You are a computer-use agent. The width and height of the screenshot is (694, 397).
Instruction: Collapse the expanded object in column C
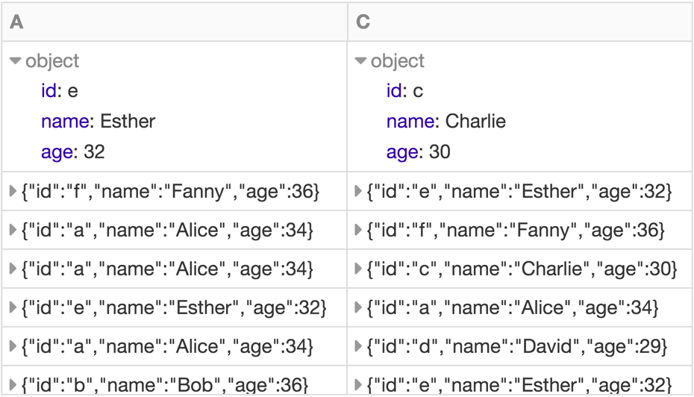(361, 61)
